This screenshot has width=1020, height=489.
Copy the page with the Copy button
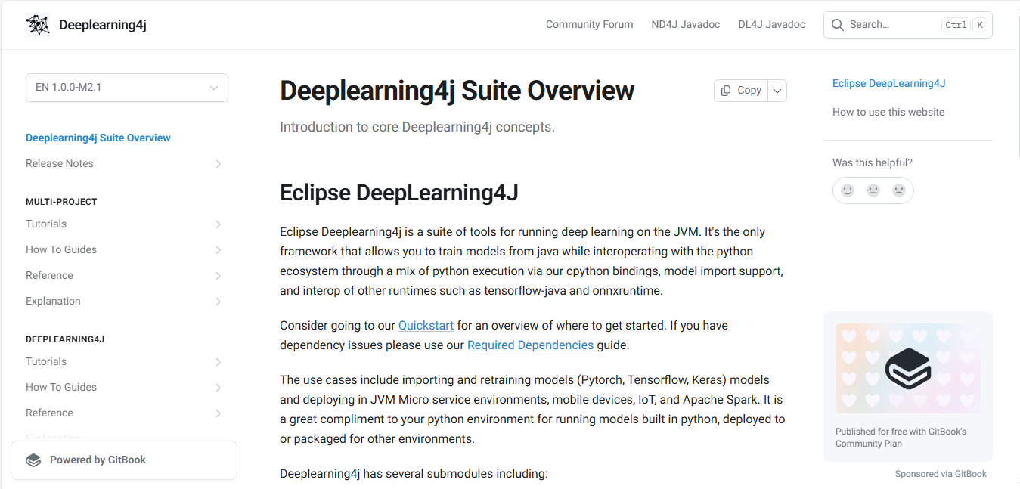point(741,91)
